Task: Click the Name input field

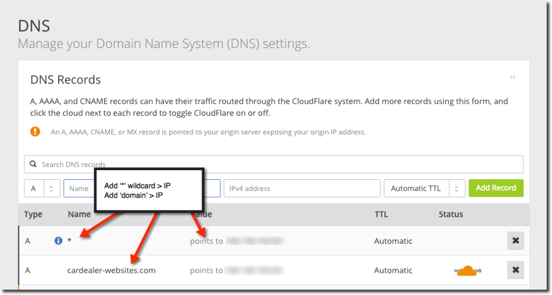Action: (142, 188)
